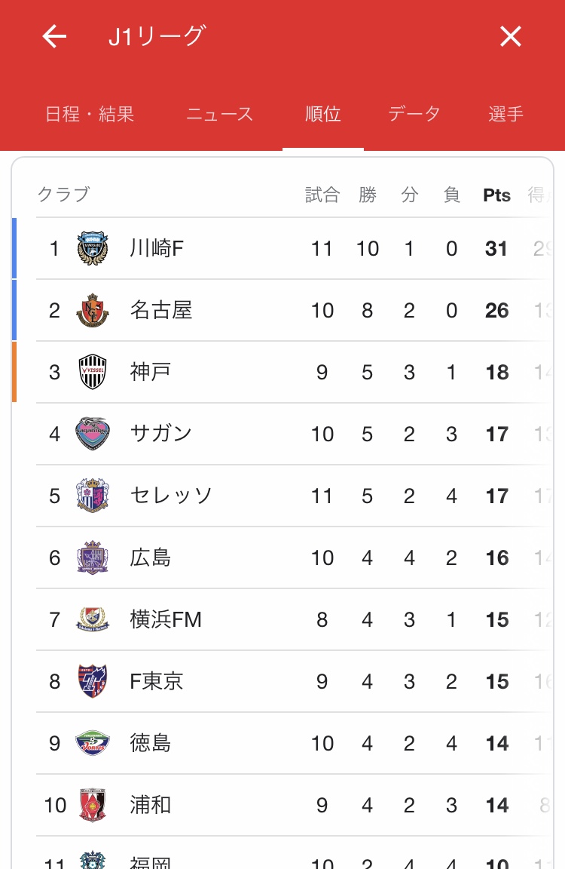This screenshot has height=869, width=565.
Task: Open the 日程・結果 tab
Action: click(x=90, y=114)
